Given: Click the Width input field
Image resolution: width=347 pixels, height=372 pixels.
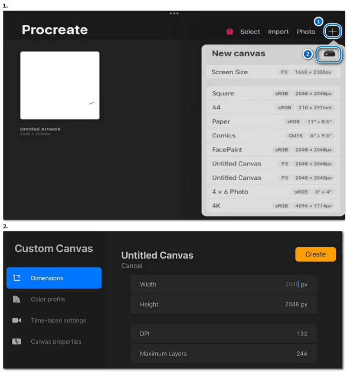Looking at the screenshot, I should [223, 284].
